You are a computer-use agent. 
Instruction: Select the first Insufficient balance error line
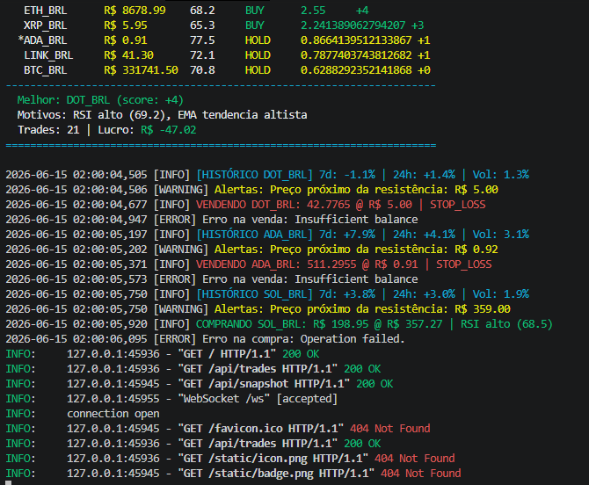click(212, 220)
